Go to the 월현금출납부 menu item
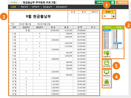Viewport: 131px width, 98px height. point(61,7)
